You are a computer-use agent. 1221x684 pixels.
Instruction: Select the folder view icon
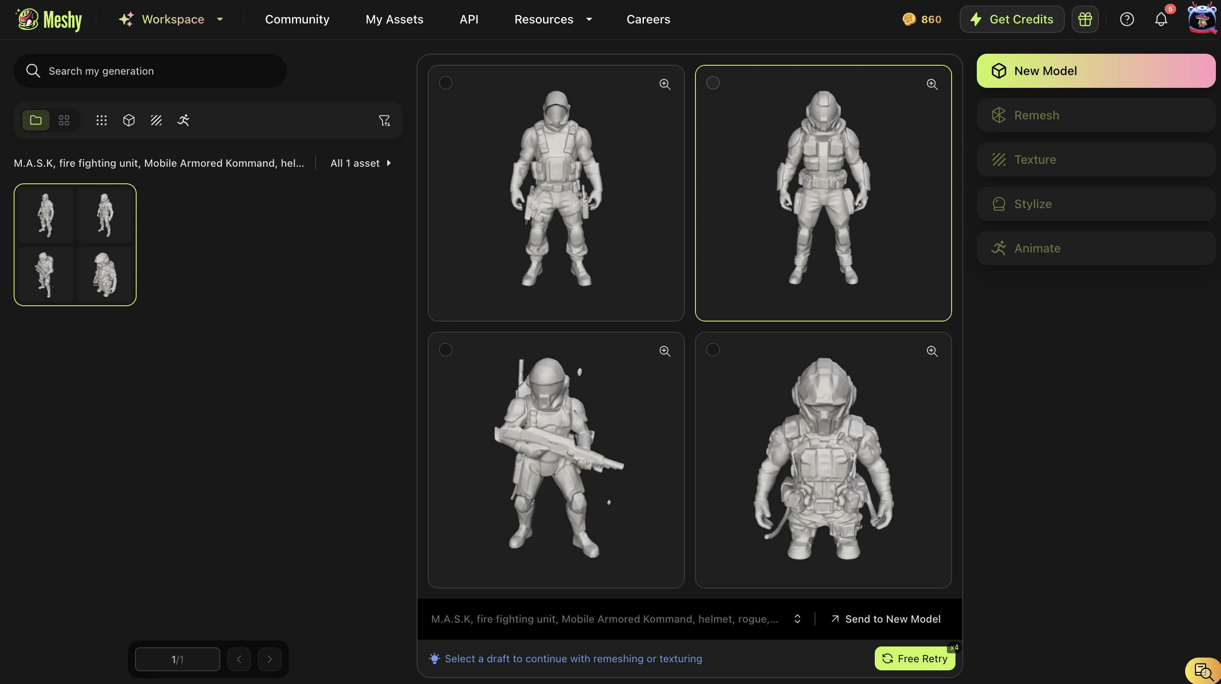click(35, 120)
